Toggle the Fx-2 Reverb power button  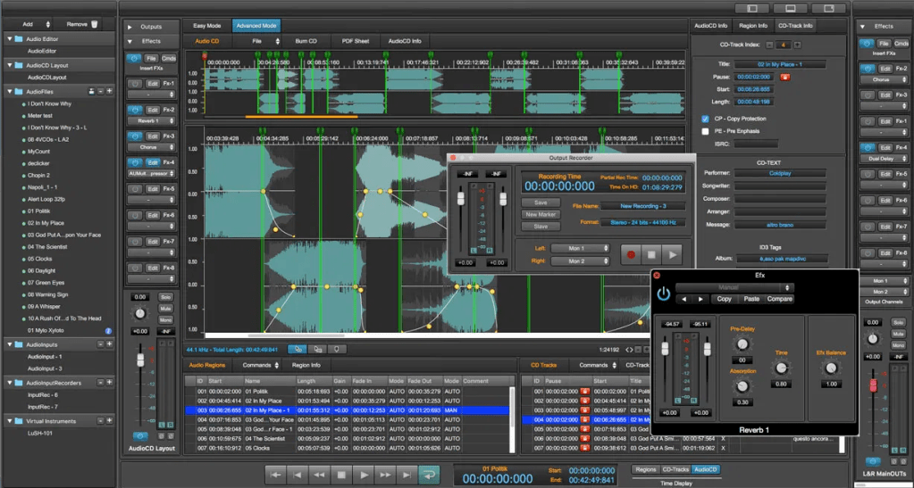(x=137, y=110)
